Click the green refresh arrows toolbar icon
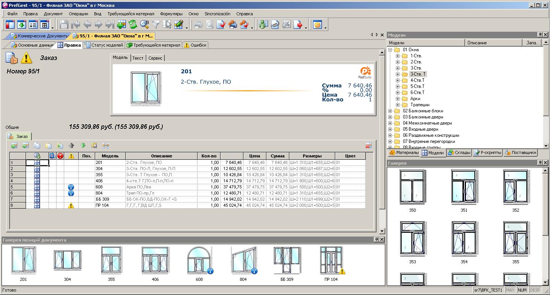 pyautogui.click(x=133, y=25)
